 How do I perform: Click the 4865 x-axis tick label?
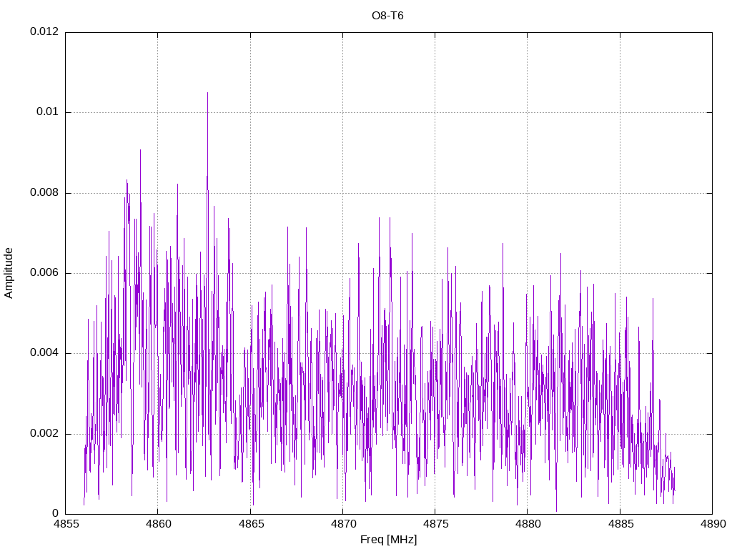tap(251, 524)
